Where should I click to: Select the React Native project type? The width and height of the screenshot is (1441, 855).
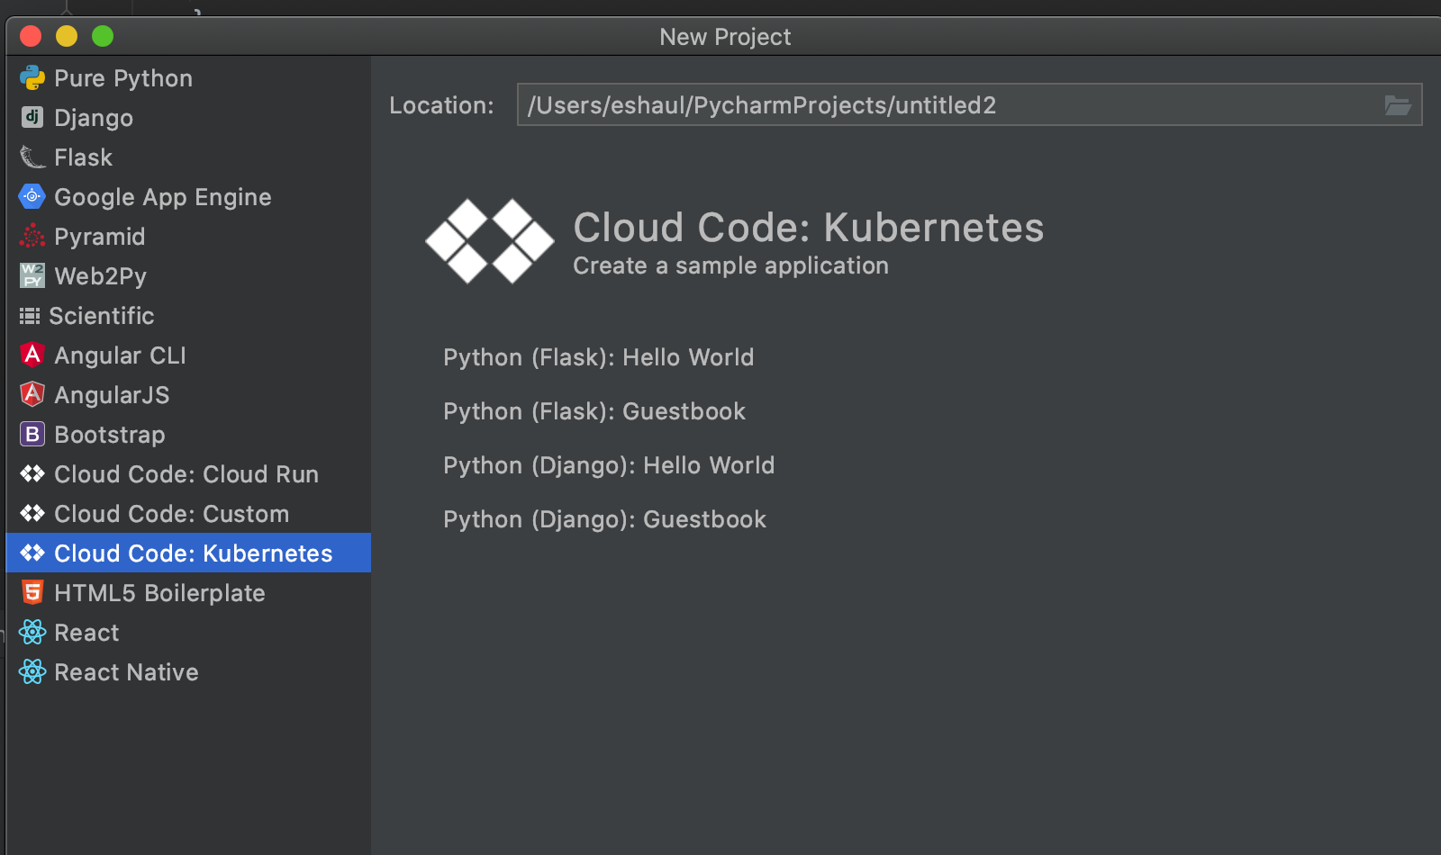(x=126, y=671)
